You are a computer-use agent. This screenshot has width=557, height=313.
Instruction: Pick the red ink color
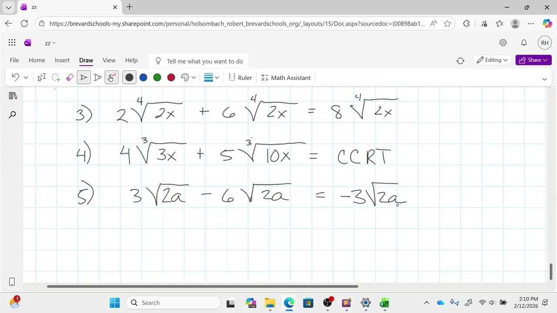tap(171, 77)
